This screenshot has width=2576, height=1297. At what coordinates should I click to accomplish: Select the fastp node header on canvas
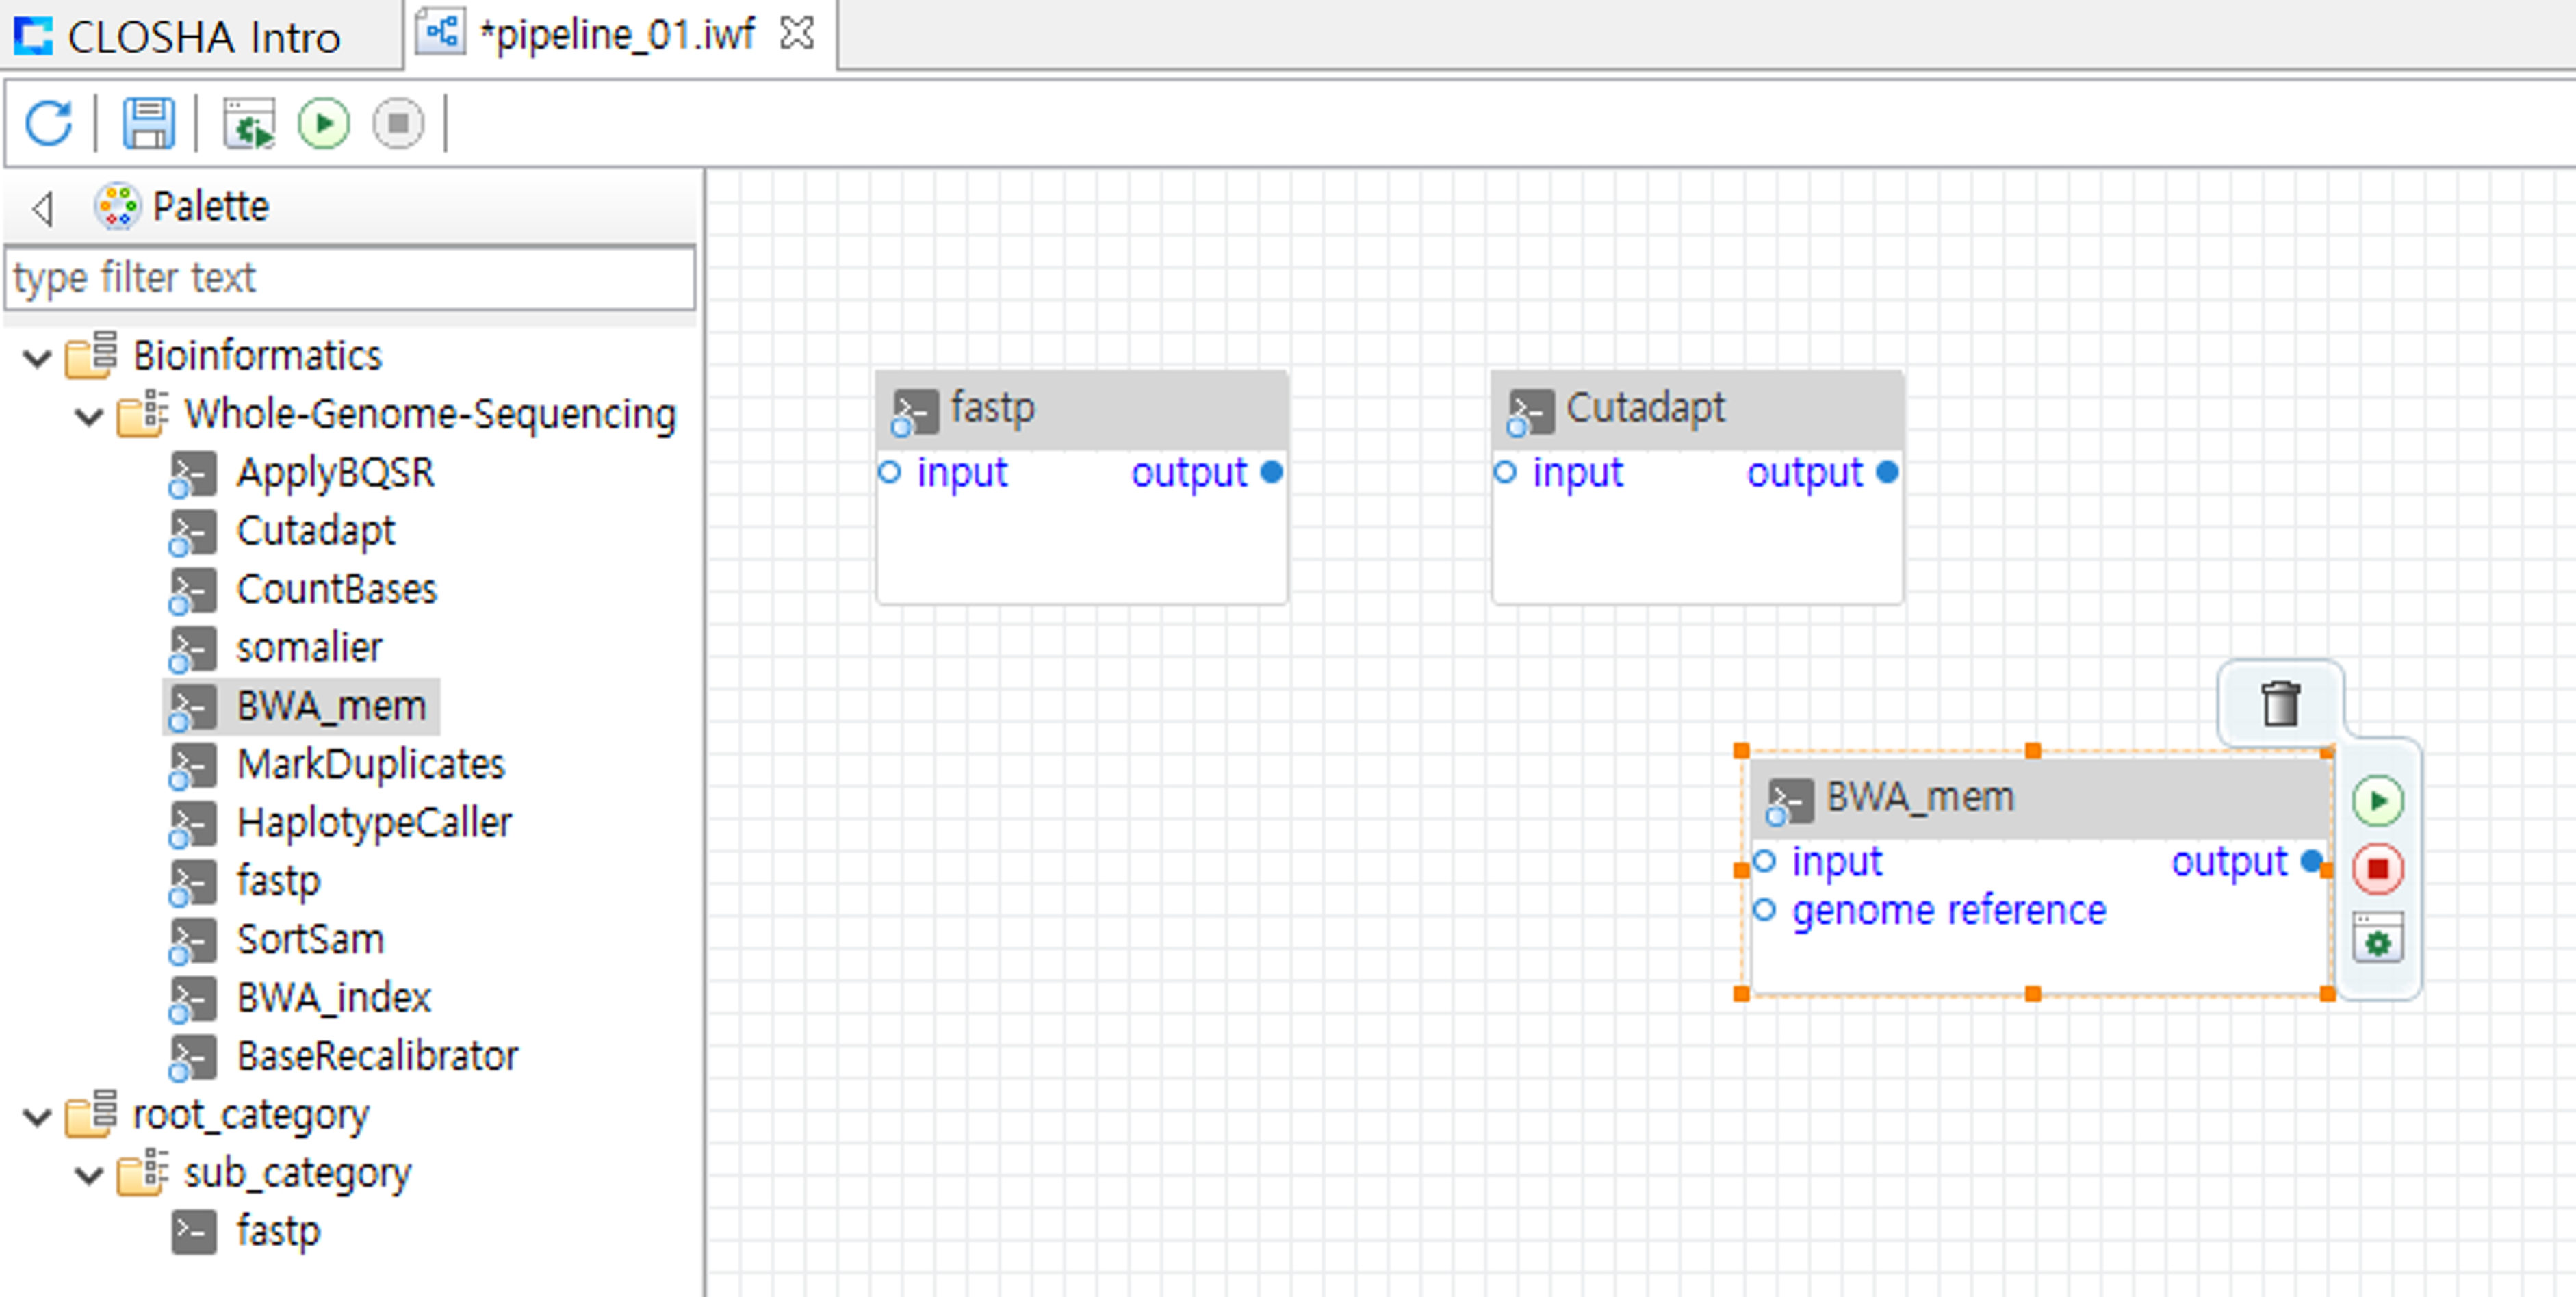coord(1081,409)
